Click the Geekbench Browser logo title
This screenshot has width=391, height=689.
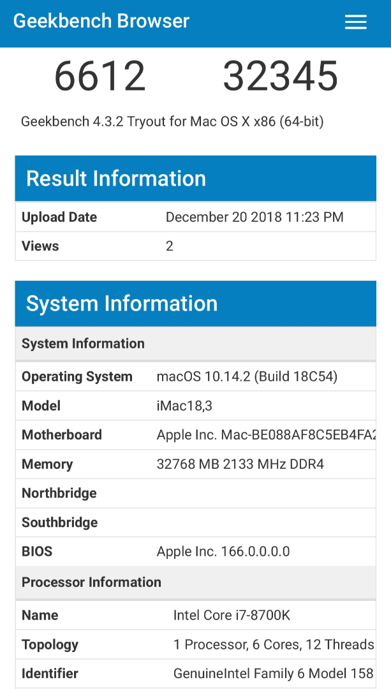click(101, 21)
